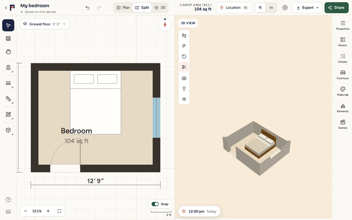Open the help question mark
The image size is (352, 220).
pos(8,200)
